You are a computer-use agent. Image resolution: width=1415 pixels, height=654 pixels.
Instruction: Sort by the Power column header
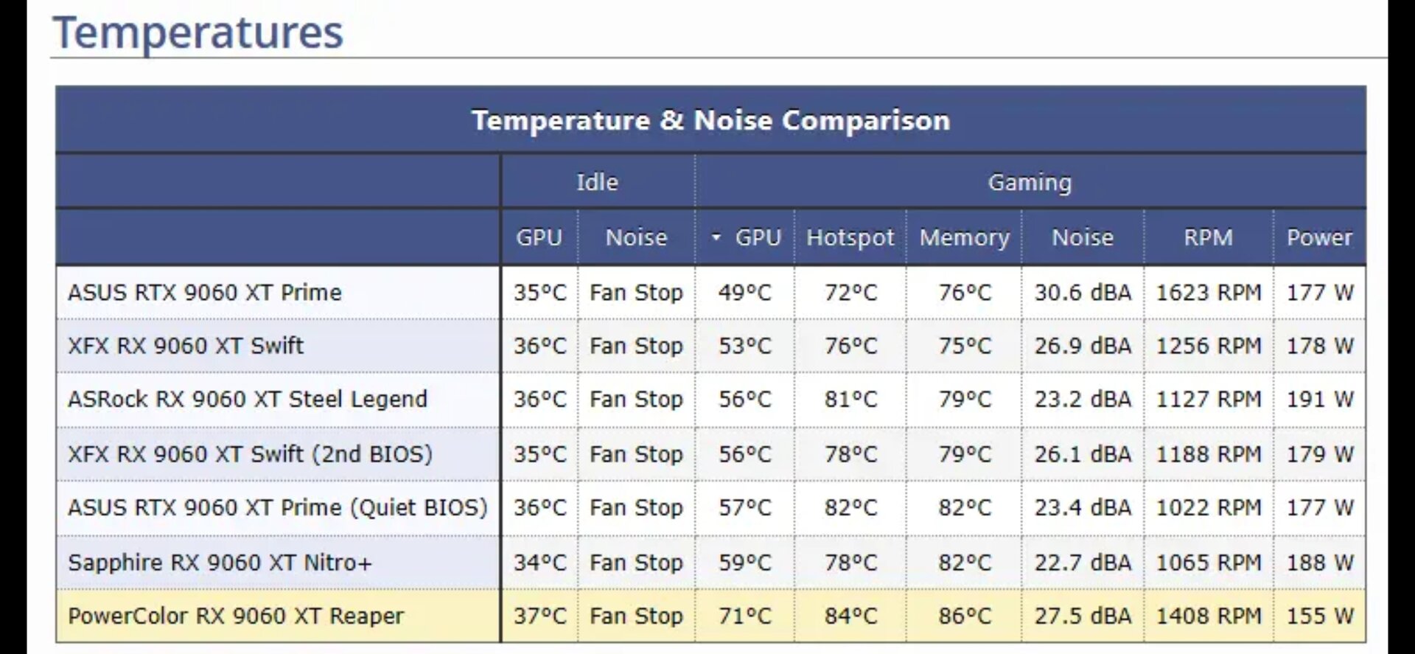pyautogui.click(x=1319, y=237)
